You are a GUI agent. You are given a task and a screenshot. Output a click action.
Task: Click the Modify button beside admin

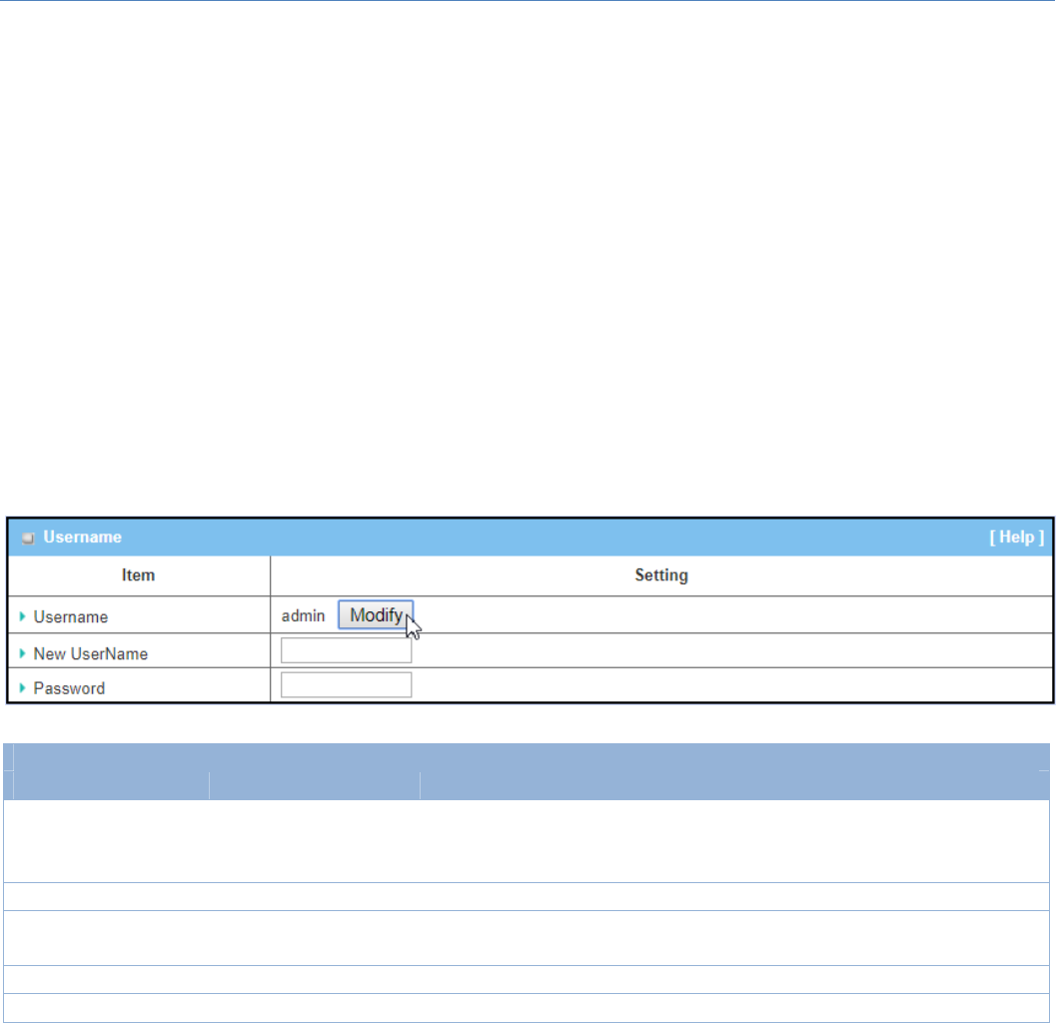tap(375, 614)
